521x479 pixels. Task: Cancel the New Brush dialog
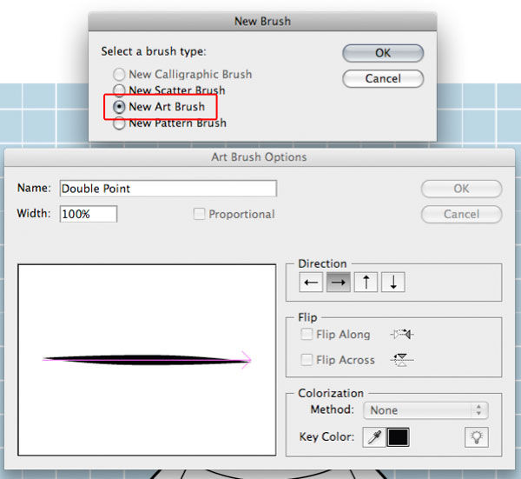pyautogui.click(x=383, y=79)
